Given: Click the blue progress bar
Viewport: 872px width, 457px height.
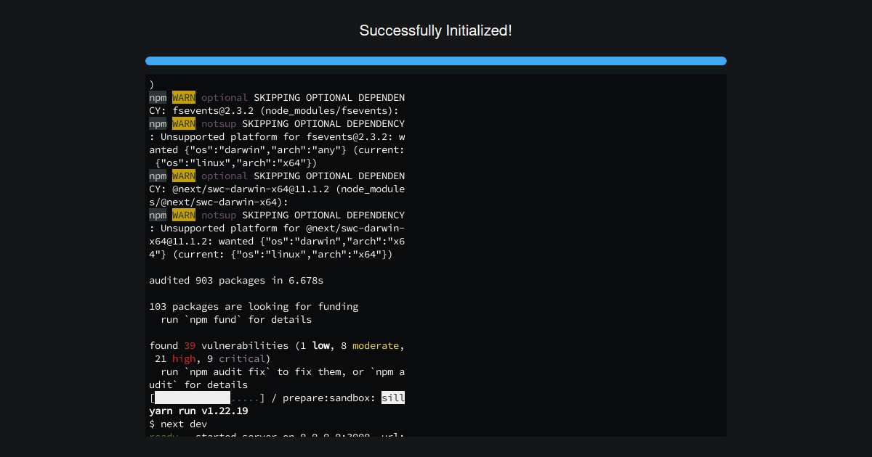Looking at the screenshot, I should 436,61.
